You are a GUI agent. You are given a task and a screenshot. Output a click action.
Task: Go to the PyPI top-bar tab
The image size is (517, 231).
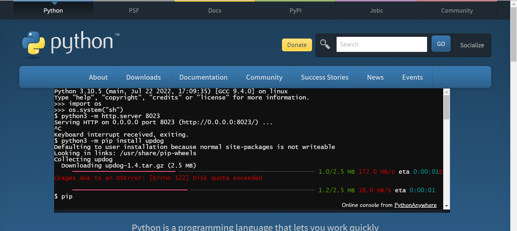coord(295,10)
